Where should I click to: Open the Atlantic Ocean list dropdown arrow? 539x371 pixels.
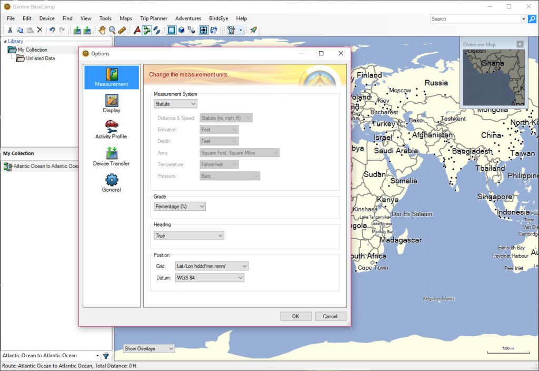point(97,356)
